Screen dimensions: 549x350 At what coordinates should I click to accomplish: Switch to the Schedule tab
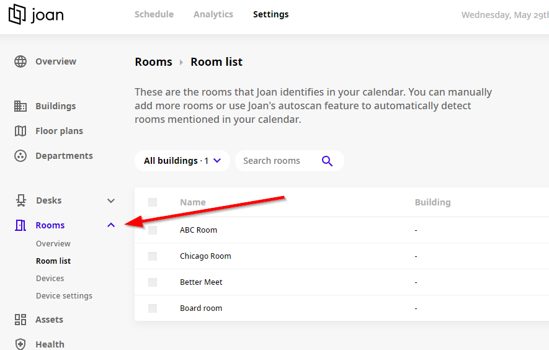click(154, 14)
